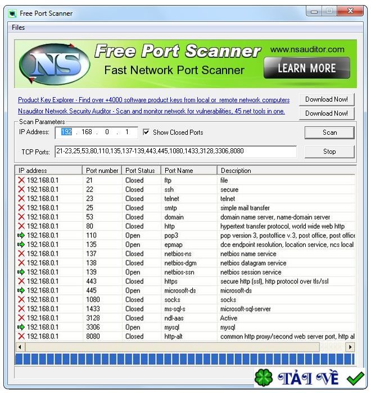The image size is (371, 393).
Task: Click the scroll right arrow of results list
Action: click(350, 347)
